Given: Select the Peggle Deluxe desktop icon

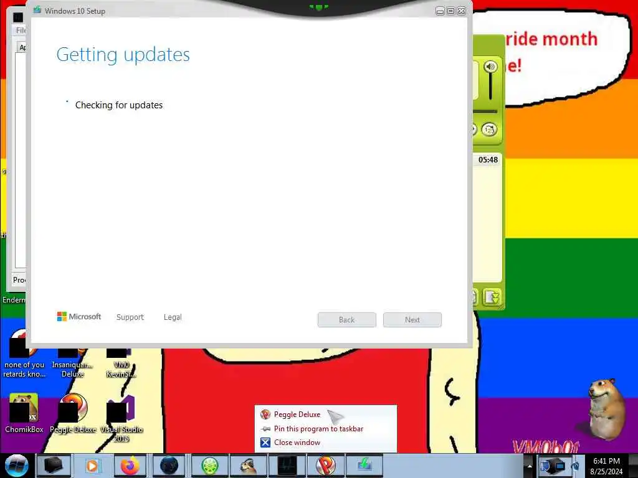Looking at the screenshot, I should [x=73, y=413].
